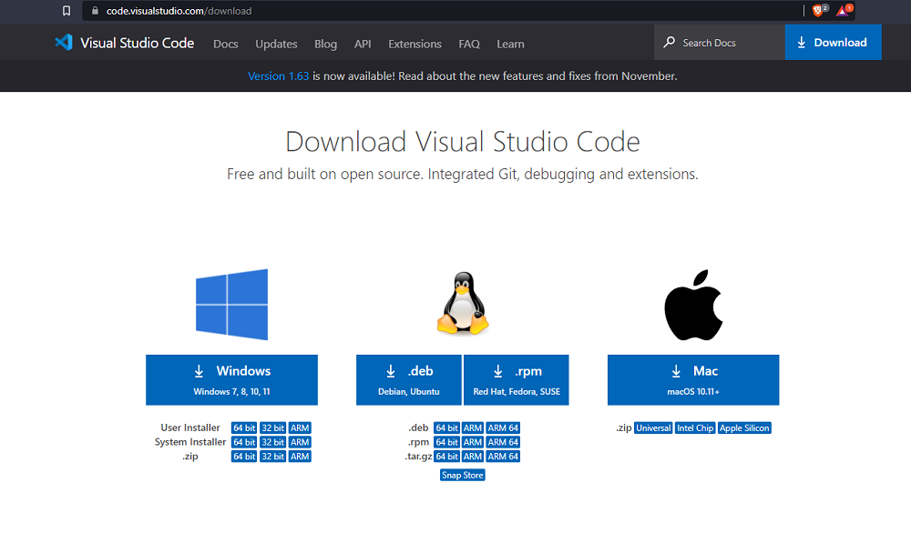Viewport: 911px width, 533px height.
Task: Download the Windows installer big button
Action: pyautogui.click(x=231, y=379)
